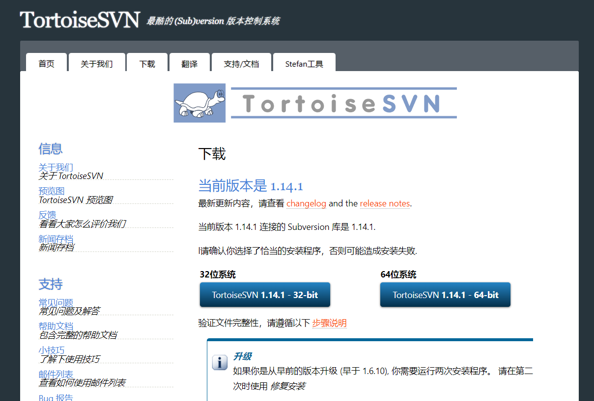The width and height of the screenshot is (594, 401).
Task: Click the 信息 sidebar heading
Action: pos(51,149)
